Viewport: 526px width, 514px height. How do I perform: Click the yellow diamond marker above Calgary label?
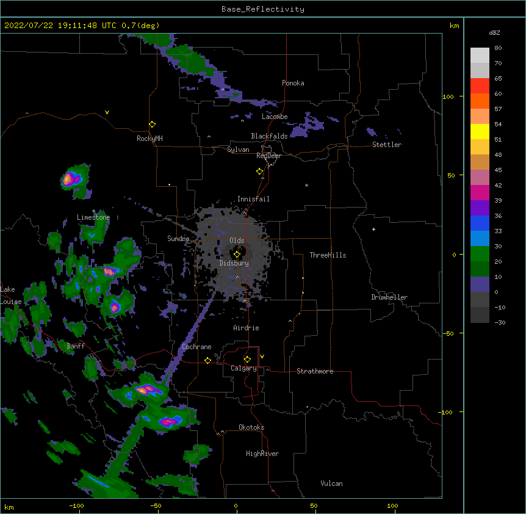pyautogui.click(x=247, y=360)
